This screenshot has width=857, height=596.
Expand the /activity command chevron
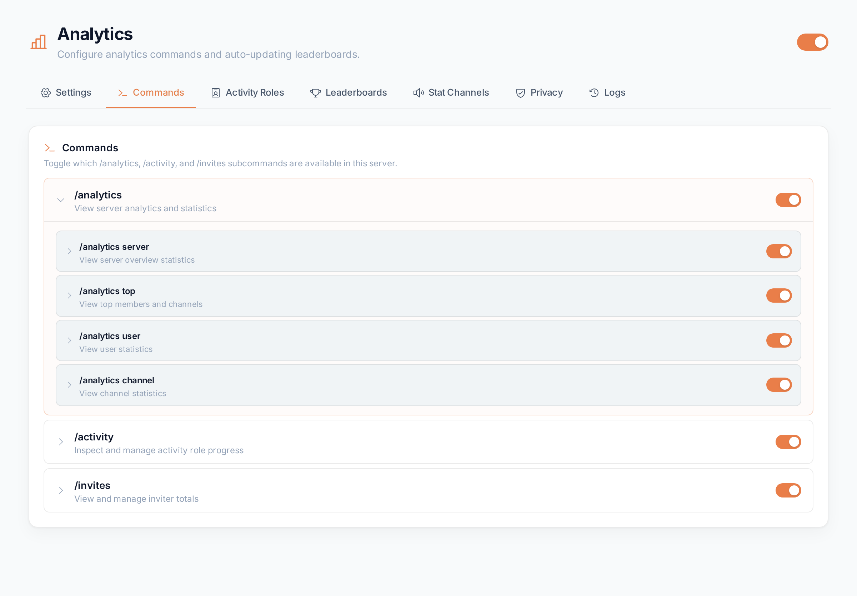click(x=60, y=442)
